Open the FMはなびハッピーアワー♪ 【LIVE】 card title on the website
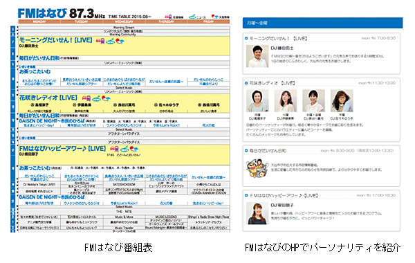The width and height of the screenshot is (415, 263). pos(284,195)
